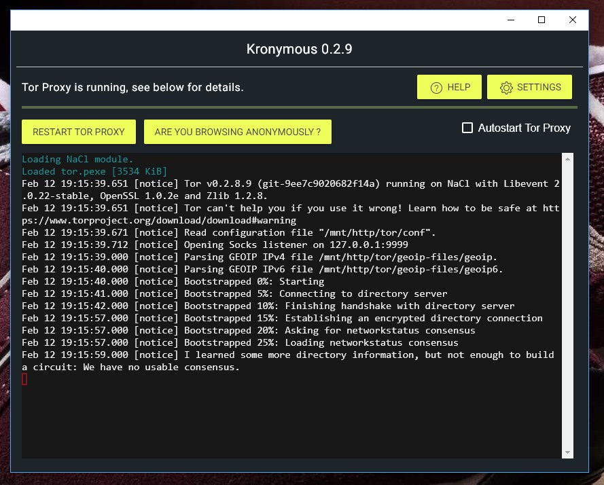Screen dimensions: 604x485
Task: Click the log scrollbar up arrow
Action: coord(567,159)
